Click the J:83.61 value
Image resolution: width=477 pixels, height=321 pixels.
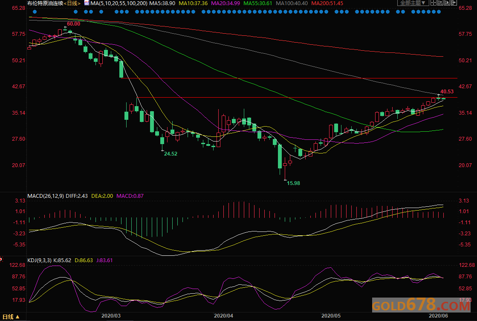104,260
